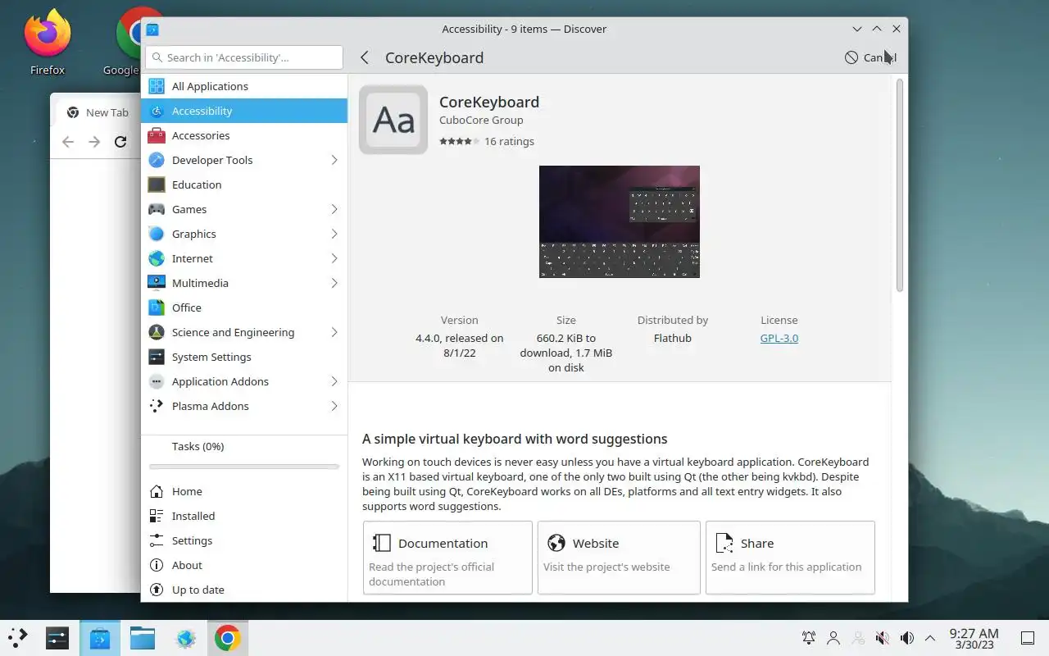Image resolution: width=1049 pixels, height=656 pixels.
Task: Click the Chrome icon in the taskbar
Action: tap(228, 638)
